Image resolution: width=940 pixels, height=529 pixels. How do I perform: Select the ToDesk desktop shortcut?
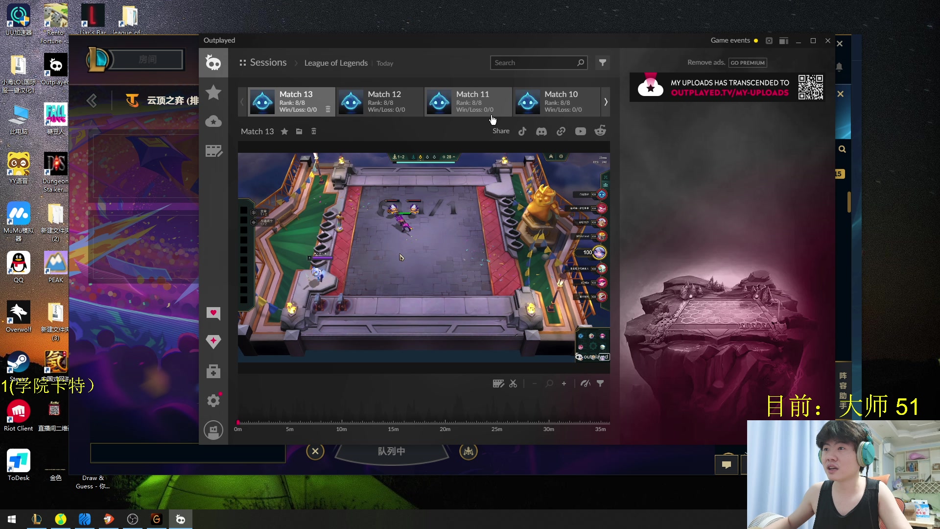[19, 465]
